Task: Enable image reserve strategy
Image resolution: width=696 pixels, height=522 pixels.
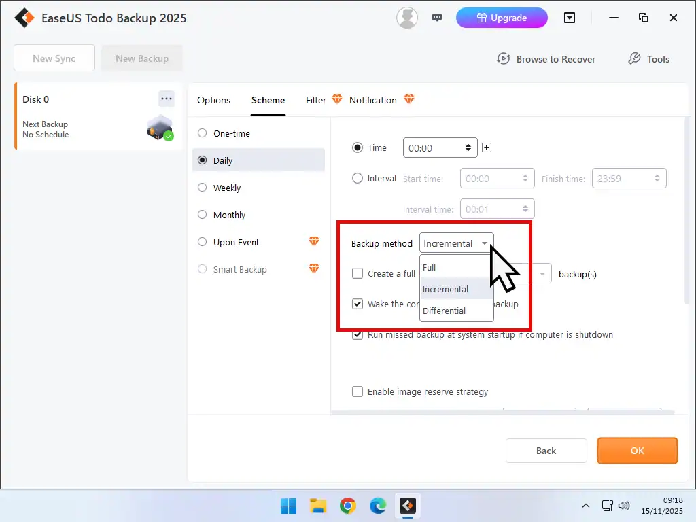Action: coord(358,391)
